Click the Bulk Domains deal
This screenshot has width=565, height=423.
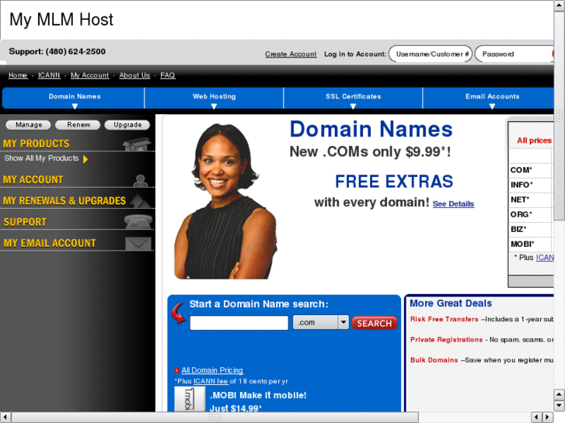tap(434, 360)
